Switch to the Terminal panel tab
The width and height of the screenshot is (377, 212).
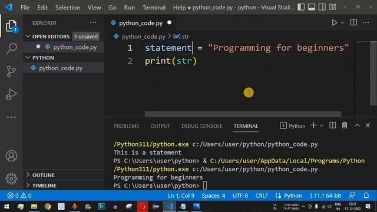tap(246, 126)
